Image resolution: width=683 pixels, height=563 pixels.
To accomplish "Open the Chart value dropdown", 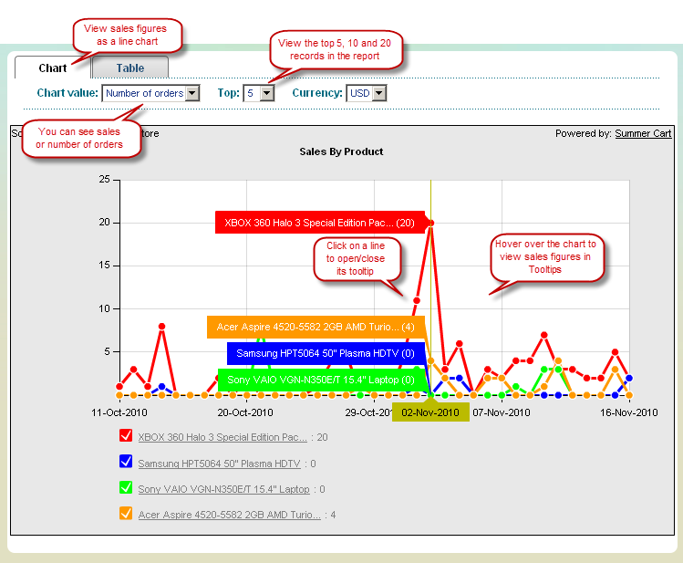I will tap(150, 93).
